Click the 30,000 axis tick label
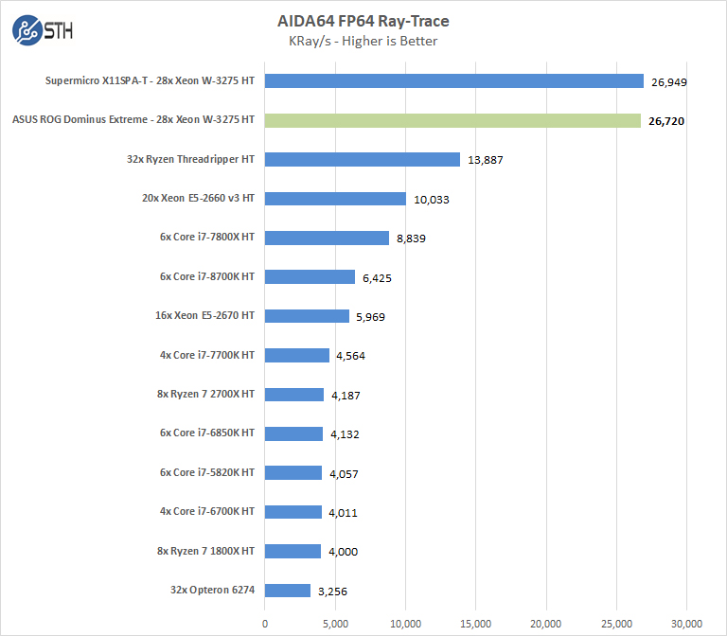 [686, 624]
